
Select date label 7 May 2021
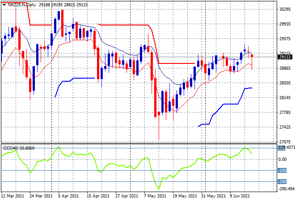(x=155, y=196)
